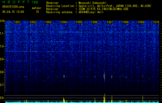
Task: Click the "Receiver" field label
Action: coord(52,9)
